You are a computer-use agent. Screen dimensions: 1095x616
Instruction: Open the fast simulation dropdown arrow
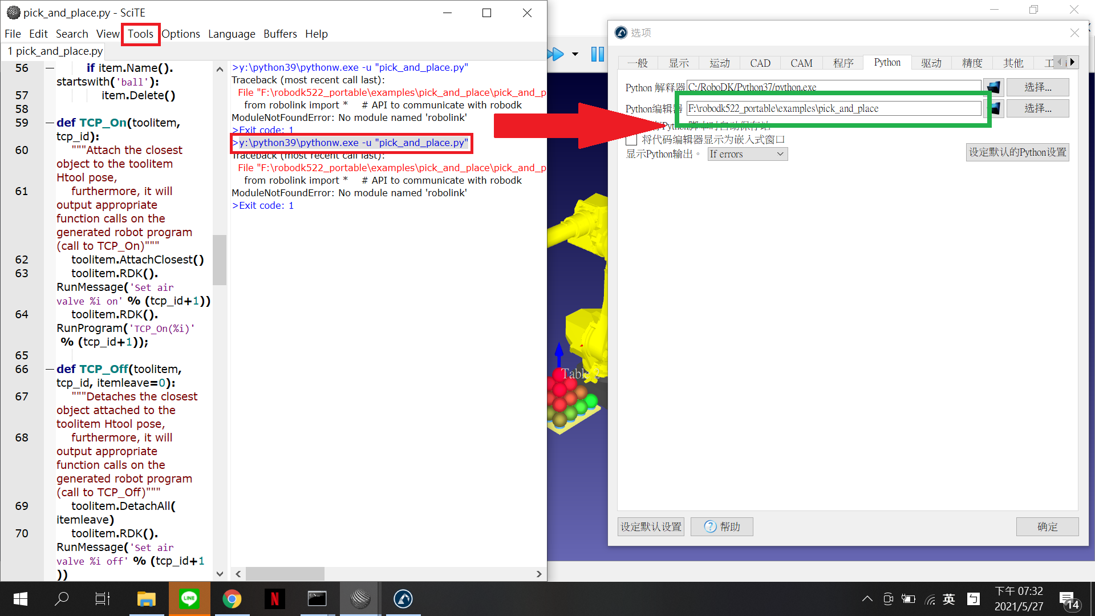(575, 54)
